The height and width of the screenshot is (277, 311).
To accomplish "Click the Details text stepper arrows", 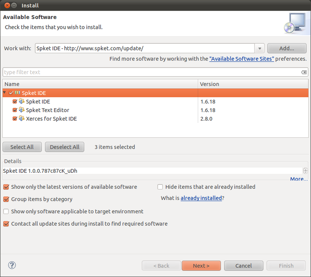I will [306, 171].
